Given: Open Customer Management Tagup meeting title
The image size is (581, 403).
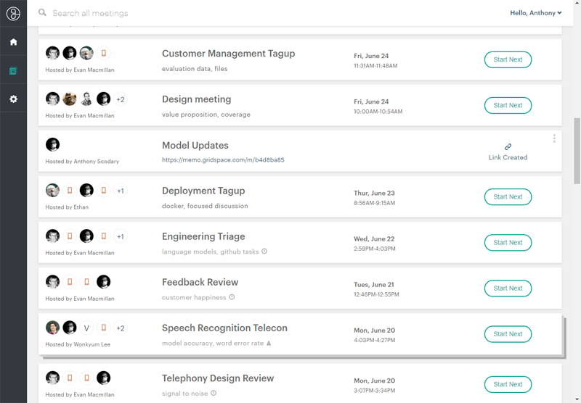Looking at the screenshot, I should pos(228,54).
